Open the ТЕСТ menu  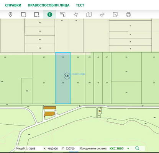(80, 5)
